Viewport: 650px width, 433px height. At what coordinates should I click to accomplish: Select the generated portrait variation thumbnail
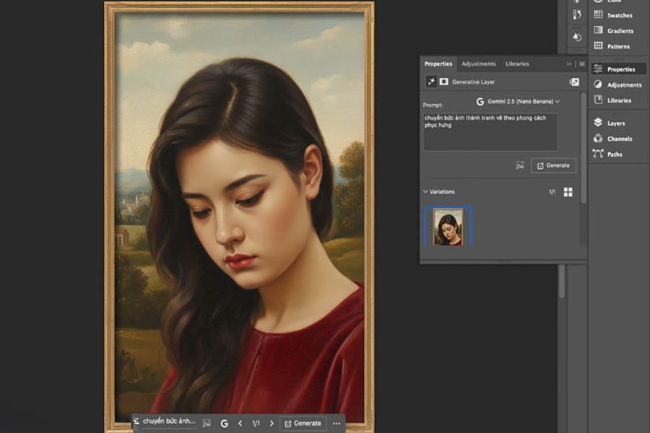point(448,226)
